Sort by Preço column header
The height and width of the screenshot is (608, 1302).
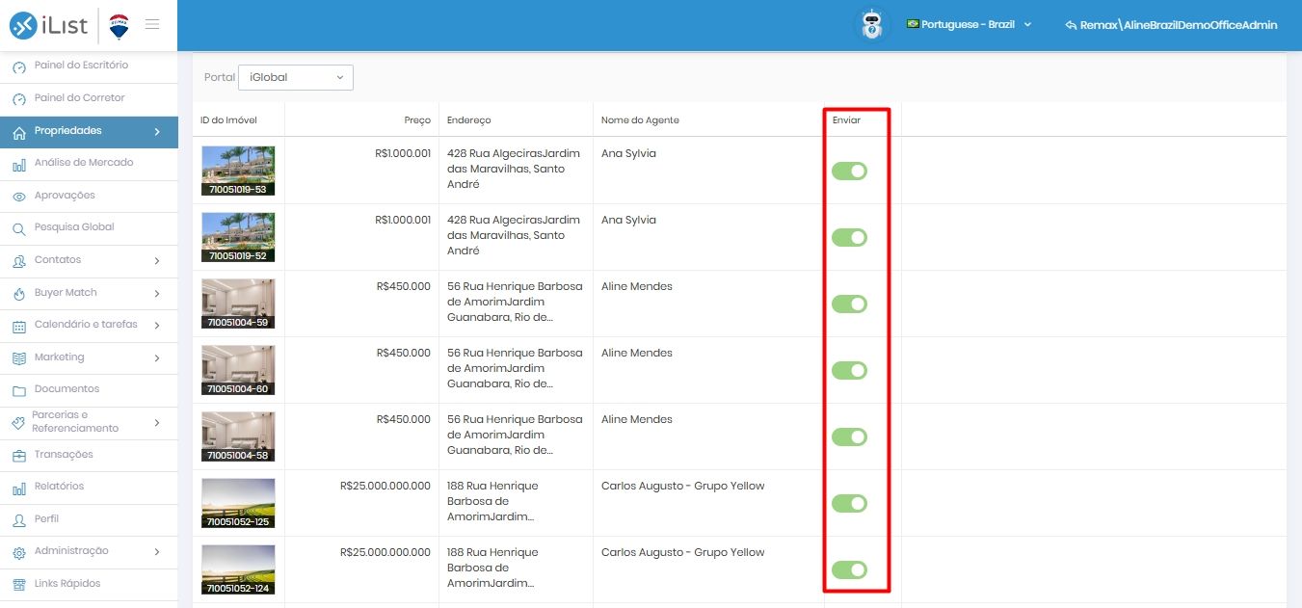[417, 120]
